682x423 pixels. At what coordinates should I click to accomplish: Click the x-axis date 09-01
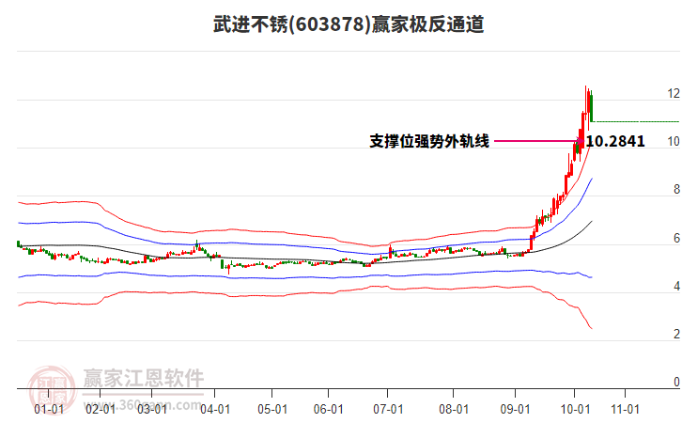coord(515,409)
